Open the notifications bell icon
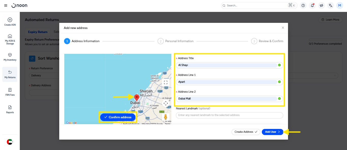Image resolution: width=347 pixels, height=150 pixels. (x=312, y=5)
